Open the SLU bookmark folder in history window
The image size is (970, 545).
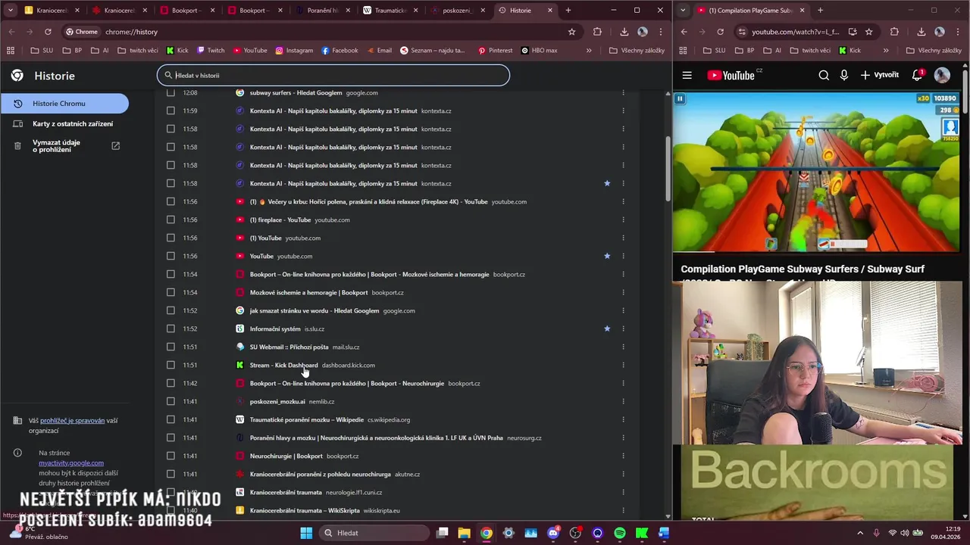tap(42, 51)
